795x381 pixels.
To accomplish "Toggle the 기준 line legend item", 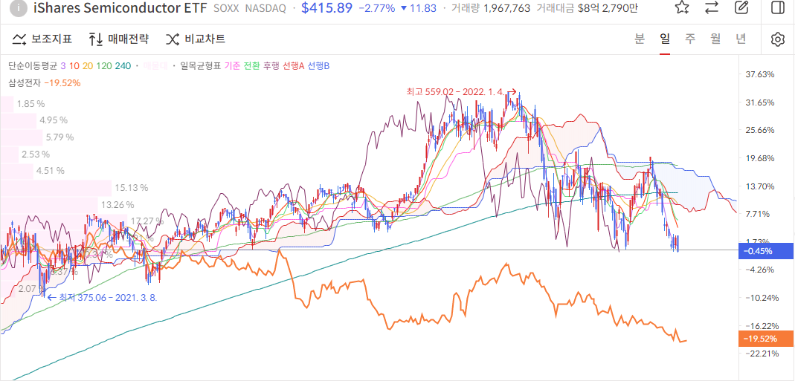I will coord(231,66).
